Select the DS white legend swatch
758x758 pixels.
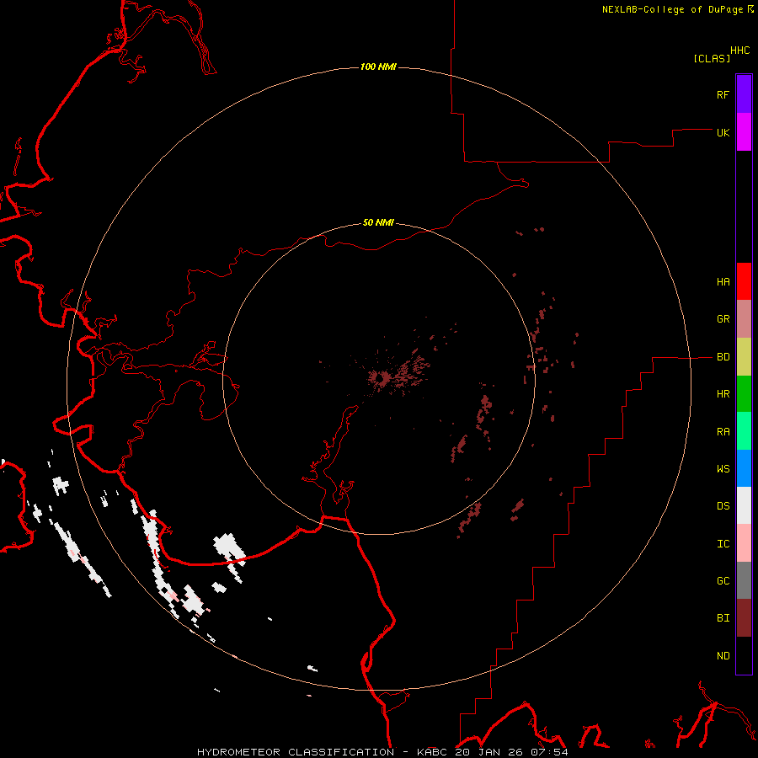[744, 505]
